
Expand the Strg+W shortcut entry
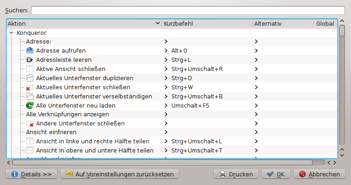point(166,87)
